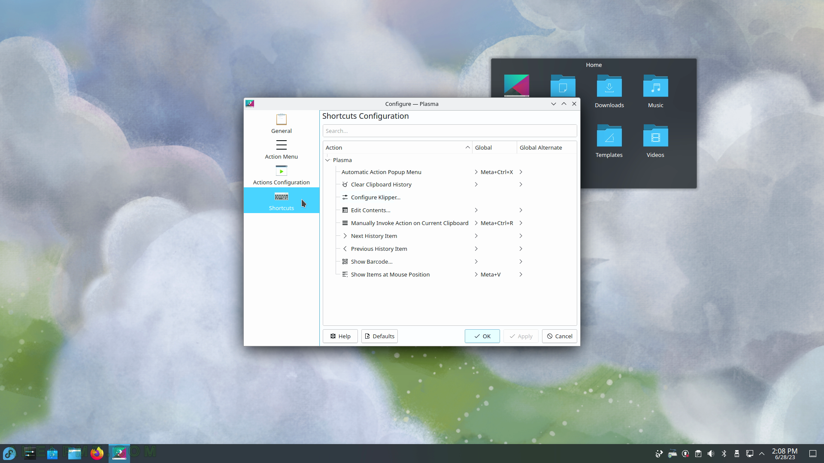
Task: Expand Global Alternate for Clear Clipboard History
Action: [x=521, y=184]
